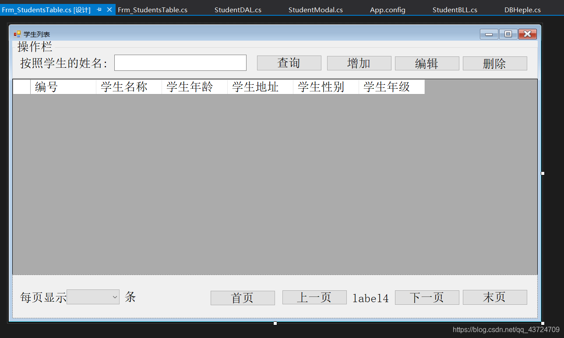Click the 下一页 next page button

point(427,297)
